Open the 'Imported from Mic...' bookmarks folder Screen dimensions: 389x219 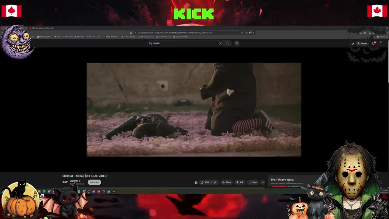[181, 37]
